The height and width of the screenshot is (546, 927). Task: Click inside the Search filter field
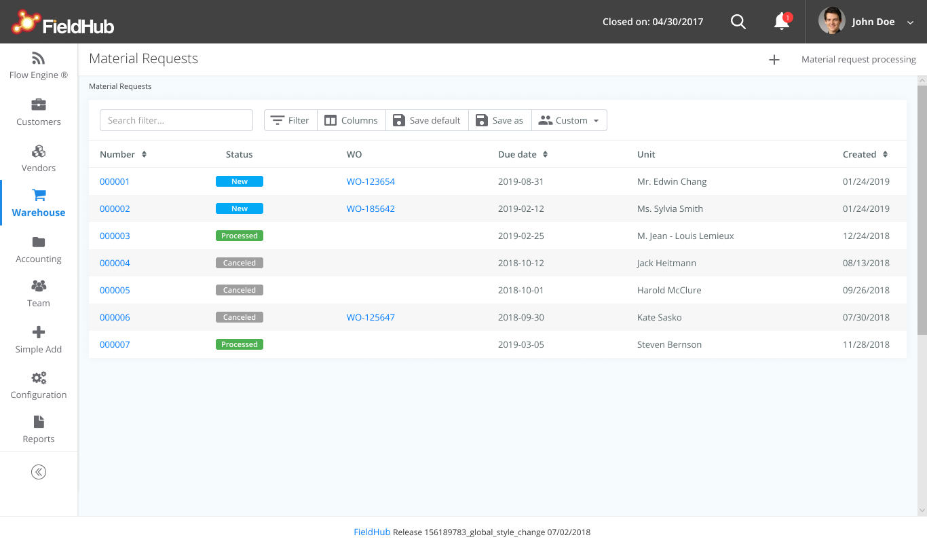(x=176, y=120)
